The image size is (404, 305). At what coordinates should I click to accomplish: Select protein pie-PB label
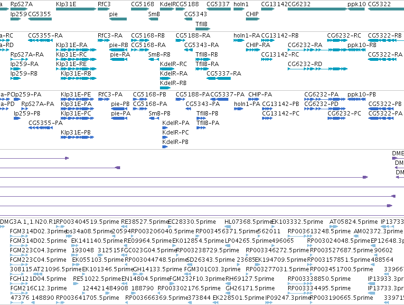120,104
